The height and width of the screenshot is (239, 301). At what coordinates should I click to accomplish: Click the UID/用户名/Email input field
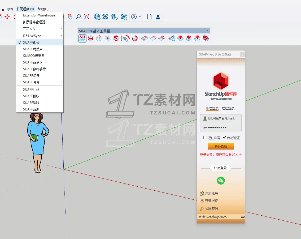[221, 118]
